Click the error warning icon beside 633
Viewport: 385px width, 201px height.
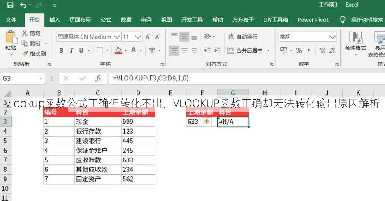tap(207, 122)
